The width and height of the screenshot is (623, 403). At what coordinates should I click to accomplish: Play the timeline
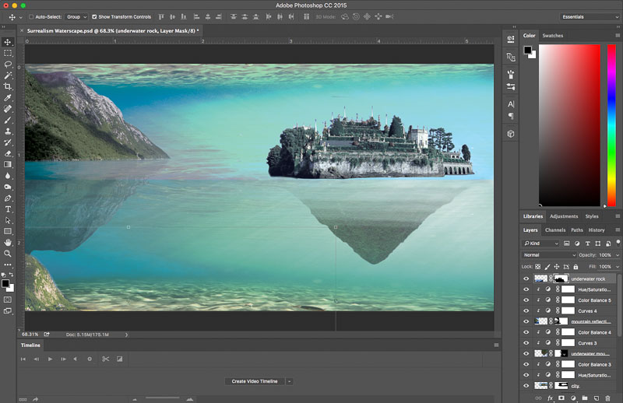[50, 359]
